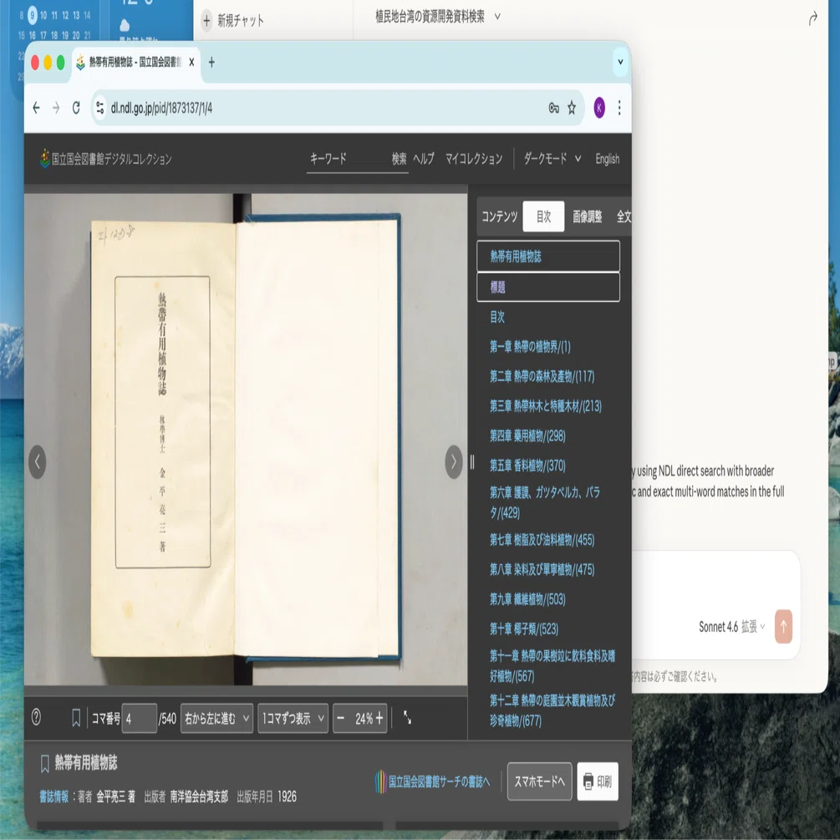Switch site language to English
The image size is (840, 840).
coord(607,159)
